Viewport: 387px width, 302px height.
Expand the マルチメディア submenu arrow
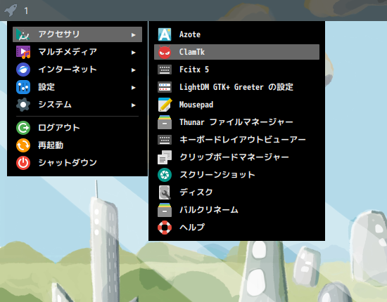point(134,52)
